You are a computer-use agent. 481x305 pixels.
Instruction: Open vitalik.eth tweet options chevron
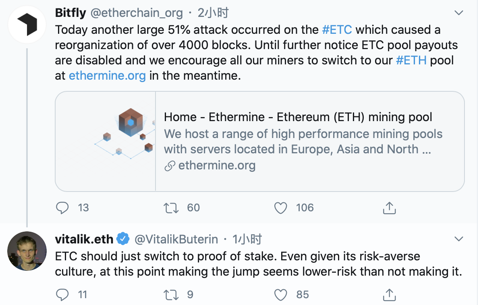click(458, 239)
